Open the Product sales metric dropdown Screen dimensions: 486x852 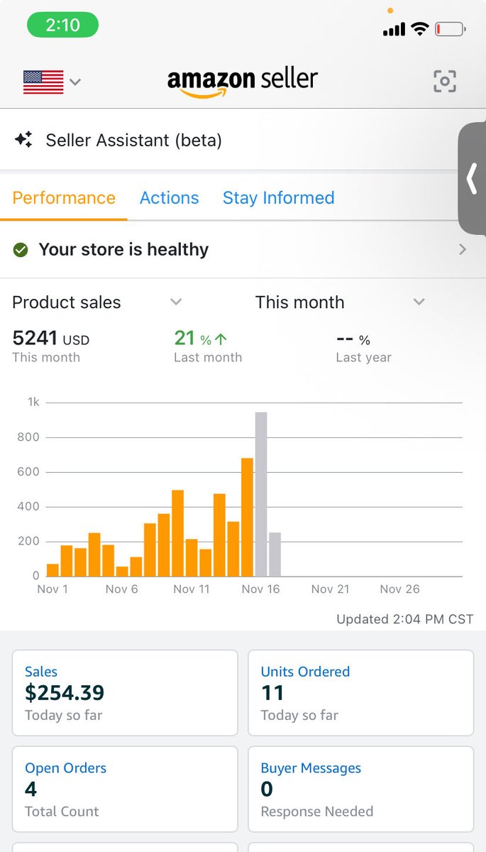point(176,302)
